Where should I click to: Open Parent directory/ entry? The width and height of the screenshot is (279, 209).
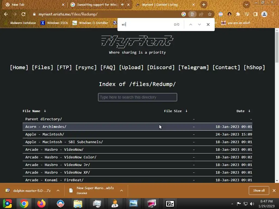point(44,119)
